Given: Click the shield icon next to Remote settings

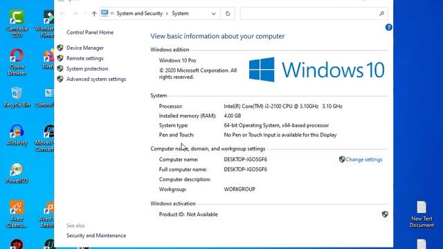Looking at the screenshot, I should tap(60, 58).
